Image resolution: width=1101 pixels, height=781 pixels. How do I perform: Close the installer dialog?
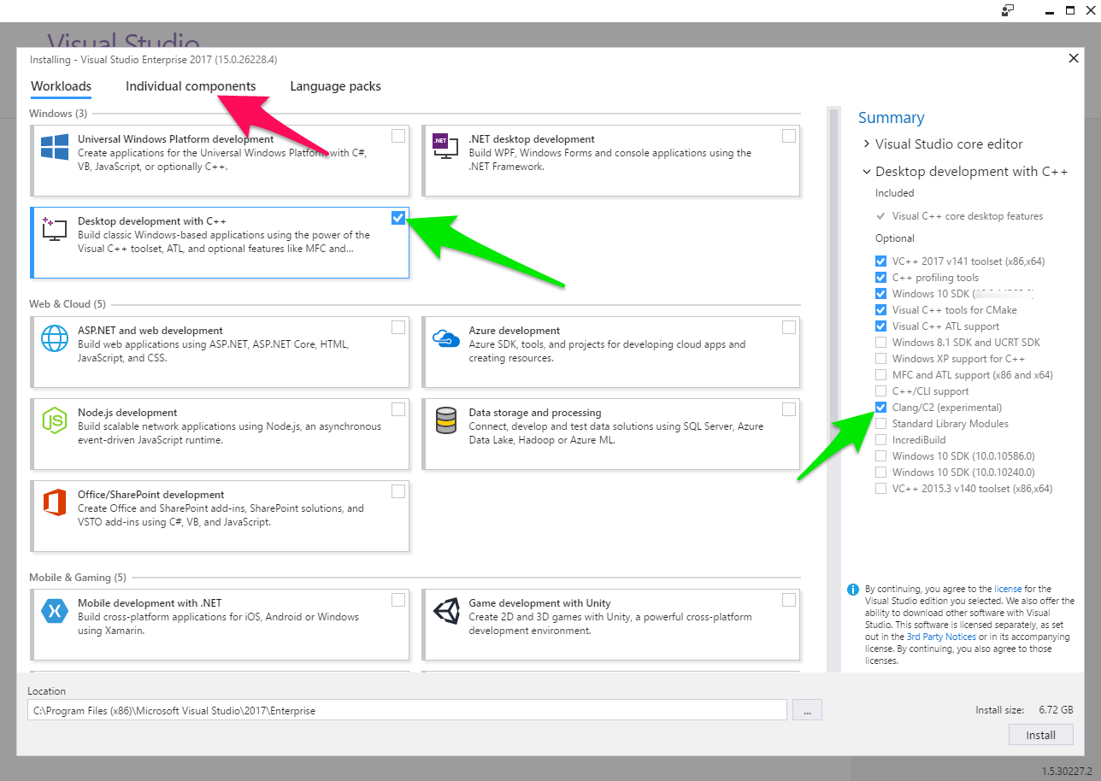[x=1074, y=59]
